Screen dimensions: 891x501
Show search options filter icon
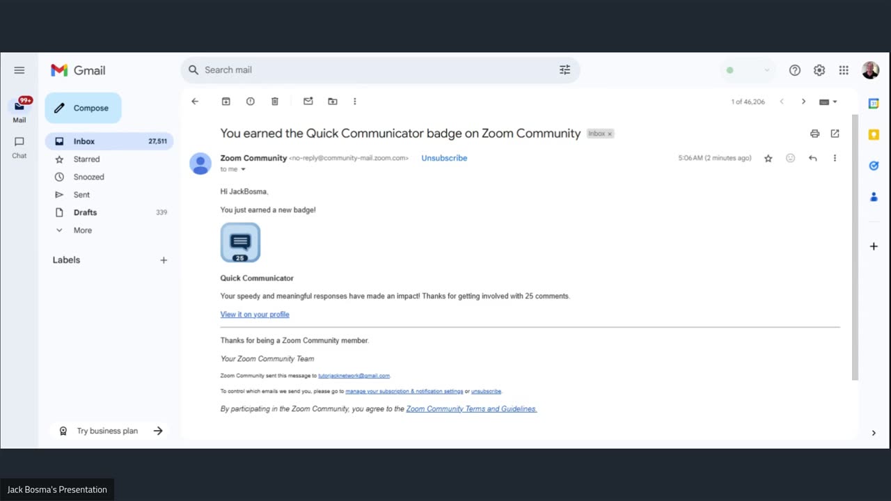pos(565,70)
